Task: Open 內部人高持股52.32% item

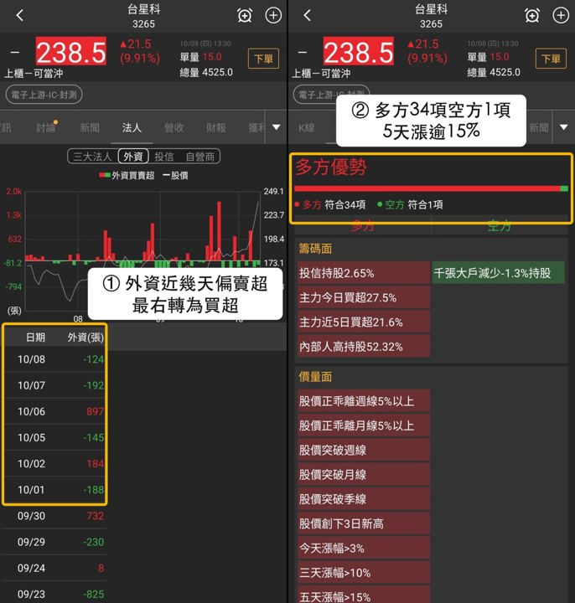Action: 363,347
